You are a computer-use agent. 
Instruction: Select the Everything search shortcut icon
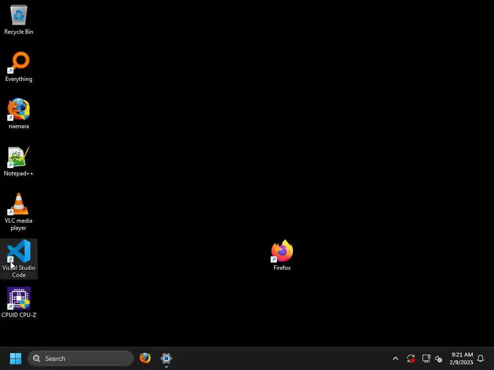19,62
